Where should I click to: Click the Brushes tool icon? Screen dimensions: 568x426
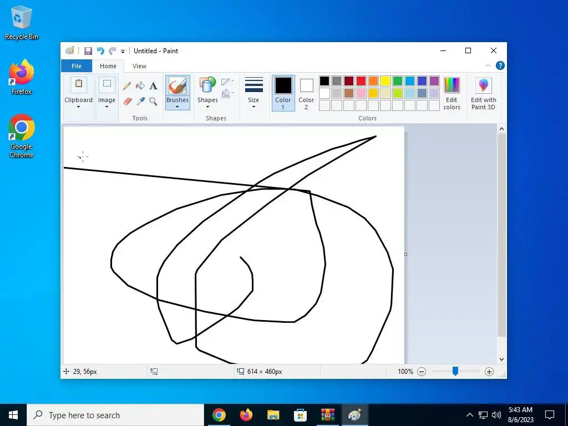click(177, 86)
